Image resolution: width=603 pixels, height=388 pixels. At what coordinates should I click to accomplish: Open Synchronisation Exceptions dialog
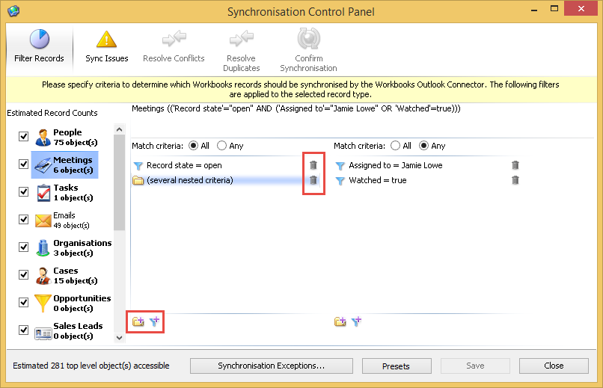[x=272, y=366]
